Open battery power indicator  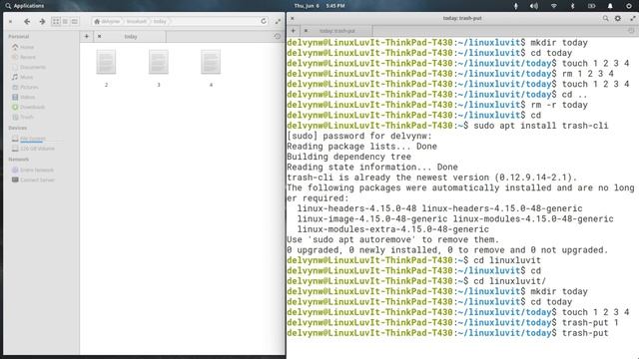tap(591, 6)
